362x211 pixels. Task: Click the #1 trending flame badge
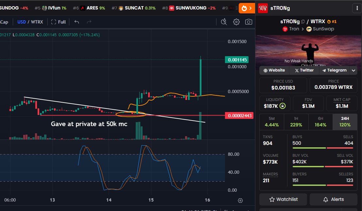point(332,22)
